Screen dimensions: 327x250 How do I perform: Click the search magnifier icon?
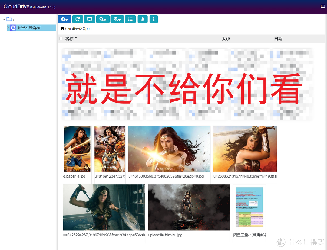click(x=101, y=19)
